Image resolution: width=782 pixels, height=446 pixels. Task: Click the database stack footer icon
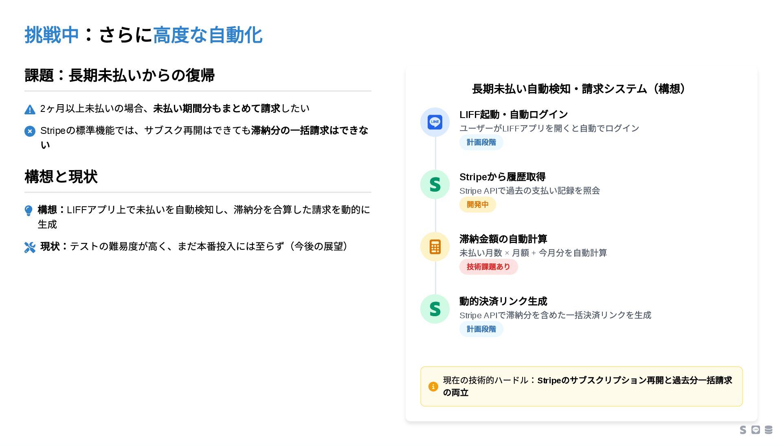pyautogui.click(x=769, y=430)
